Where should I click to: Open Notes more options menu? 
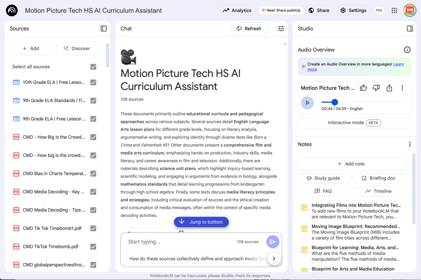409,144
